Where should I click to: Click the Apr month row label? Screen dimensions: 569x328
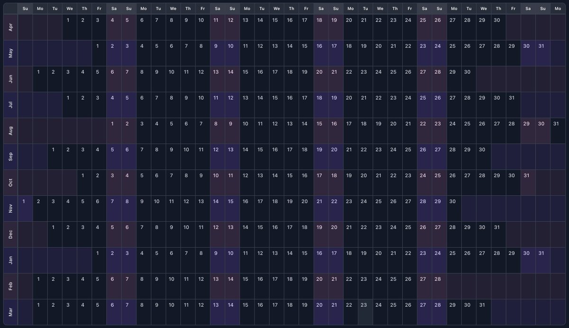pyautogui.click(x=11, y=27)
